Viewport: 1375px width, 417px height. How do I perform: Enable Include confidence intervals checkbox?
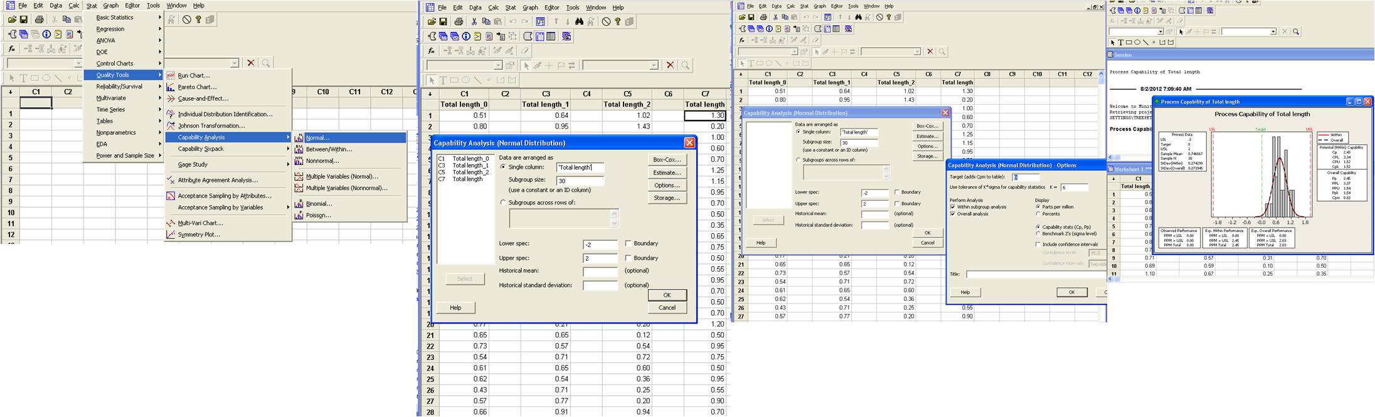1038,245
